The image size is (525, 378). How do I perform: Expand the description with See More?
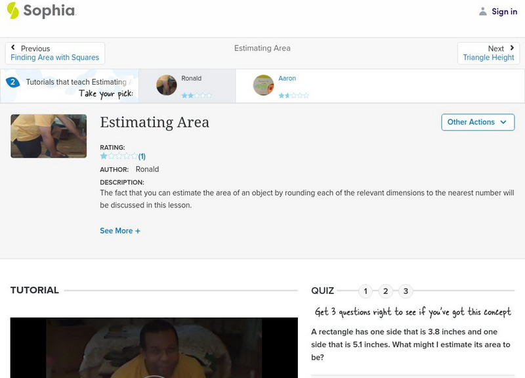tap(121, 230)
